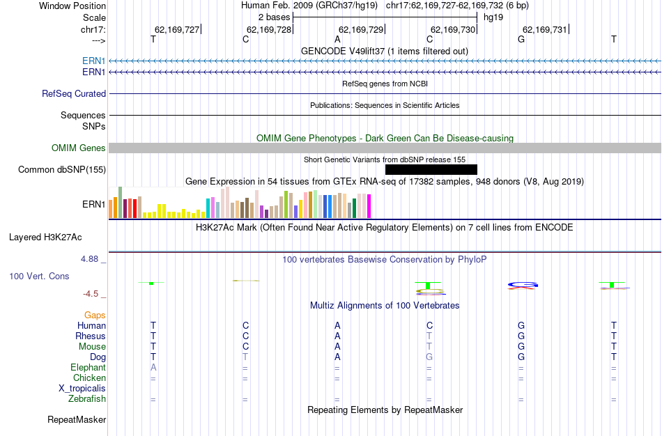The width and height of the screenshot is (662, 436).
Task: Click the Human Feb. 2009 (GRCh37/hg19) text
Action: pos(309,6)
